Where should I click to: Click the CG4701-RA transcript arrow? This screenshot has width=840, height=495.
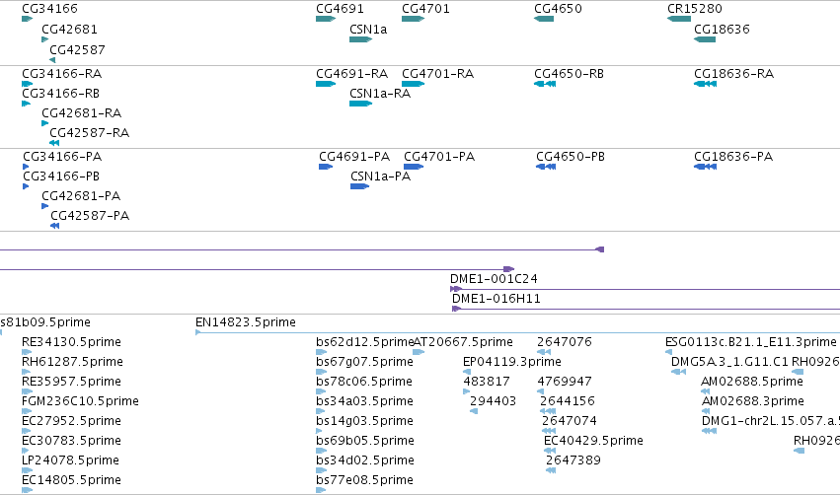click(x=413, y=84)
